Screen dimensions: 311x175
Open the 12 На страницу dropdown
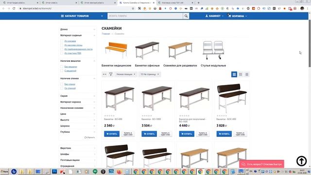pos(150,74)
